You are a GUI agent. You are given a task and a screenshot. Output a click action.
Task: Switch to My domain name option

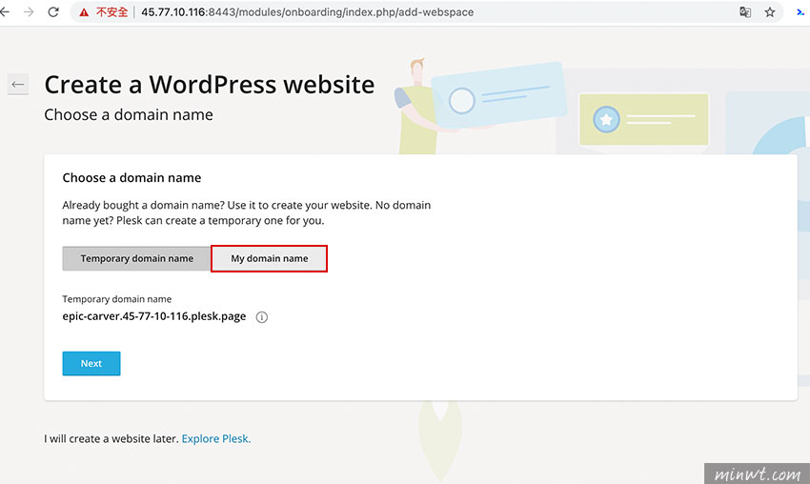269,258
